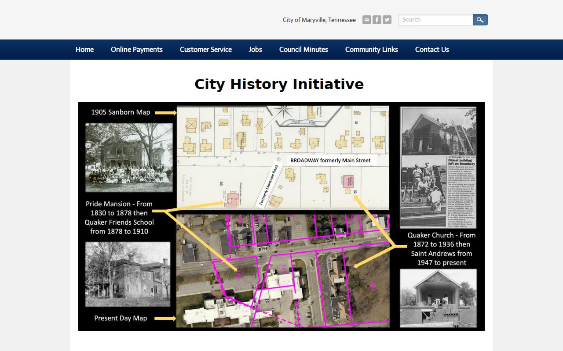This screenshot has height=351, width=563.
Task: Open the Jobs menu item
Action: click(255, 50)
